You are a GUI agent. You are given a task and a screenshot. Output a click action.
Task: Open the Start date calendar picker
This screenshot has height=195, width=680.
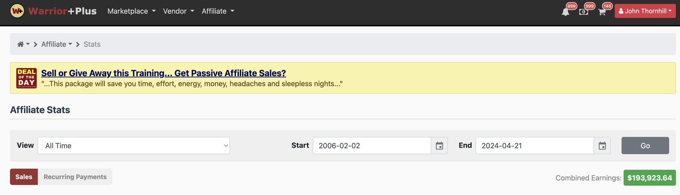(x=439, y=146)
